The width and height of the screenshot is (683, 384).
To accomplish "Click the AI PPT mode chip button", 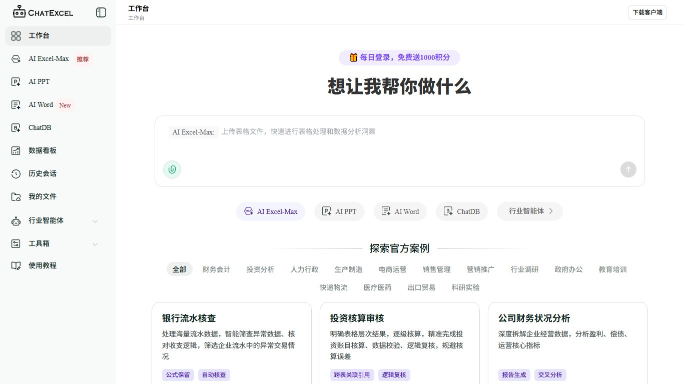I will pos(339,211).
